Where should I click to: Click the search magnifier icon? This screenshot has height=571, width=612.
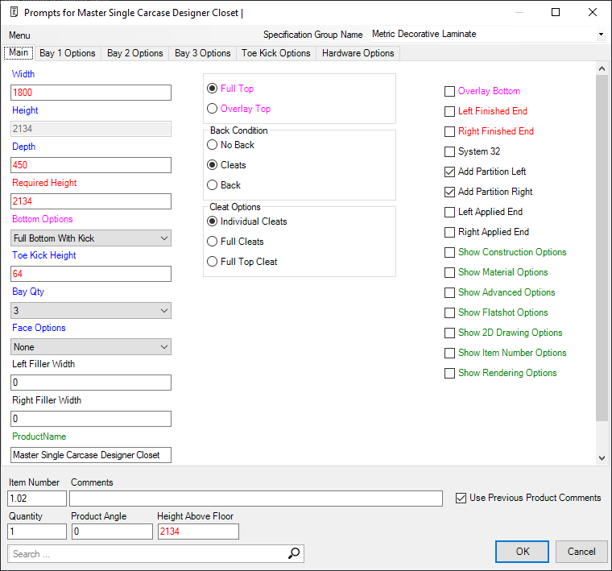[294, 553]
